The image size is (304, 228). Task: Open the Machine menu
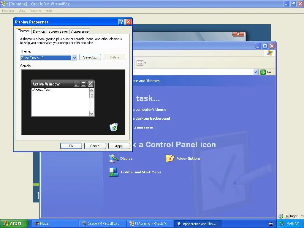(8, 11)
